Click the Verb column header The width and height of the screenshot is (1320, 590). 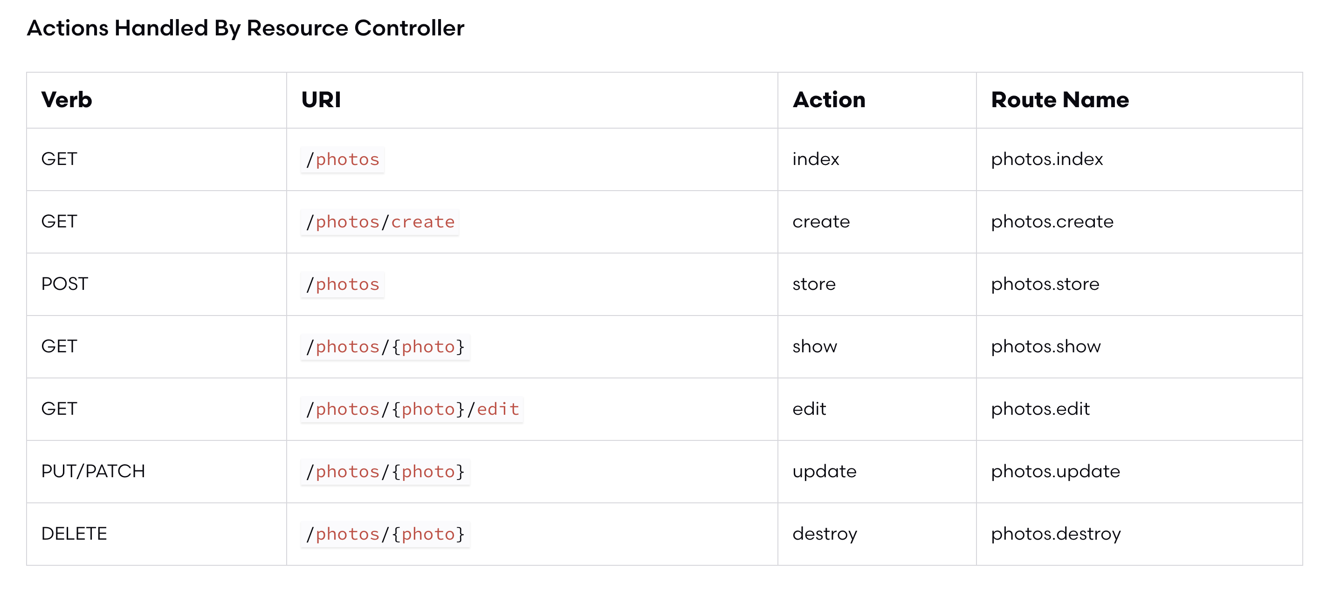(67, 100)
